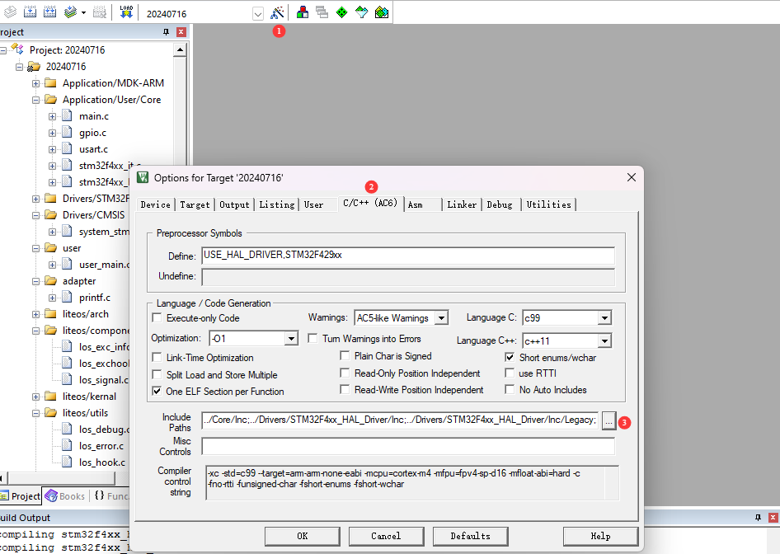780x554 pixels.
Task: Enable Read-Only Position Independent
Action: tap(345, 373)
